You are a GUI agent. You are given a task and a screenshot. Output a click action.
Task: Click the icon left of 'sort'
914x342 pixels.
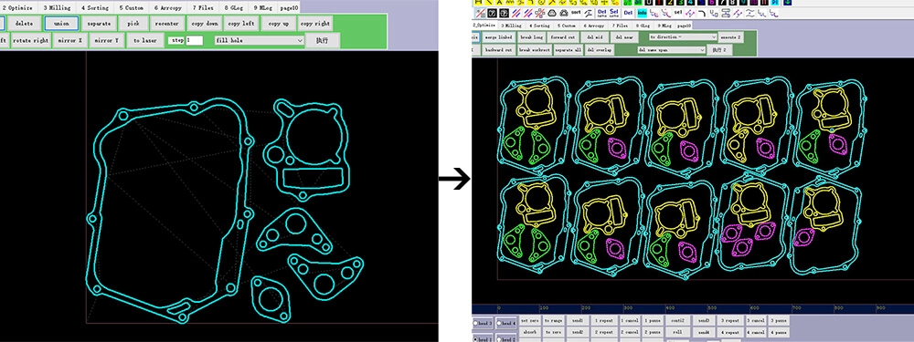pyautogui.click(x=563, y=14)
